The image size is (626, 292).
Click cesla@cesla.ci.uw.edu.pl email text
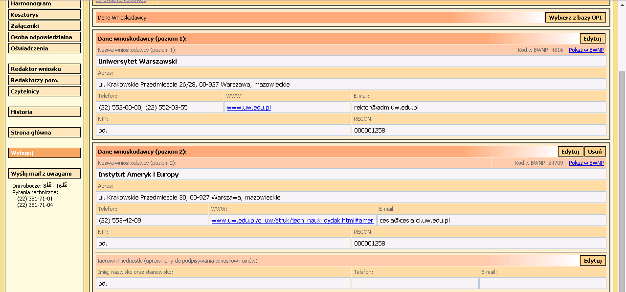click(414, 220)
